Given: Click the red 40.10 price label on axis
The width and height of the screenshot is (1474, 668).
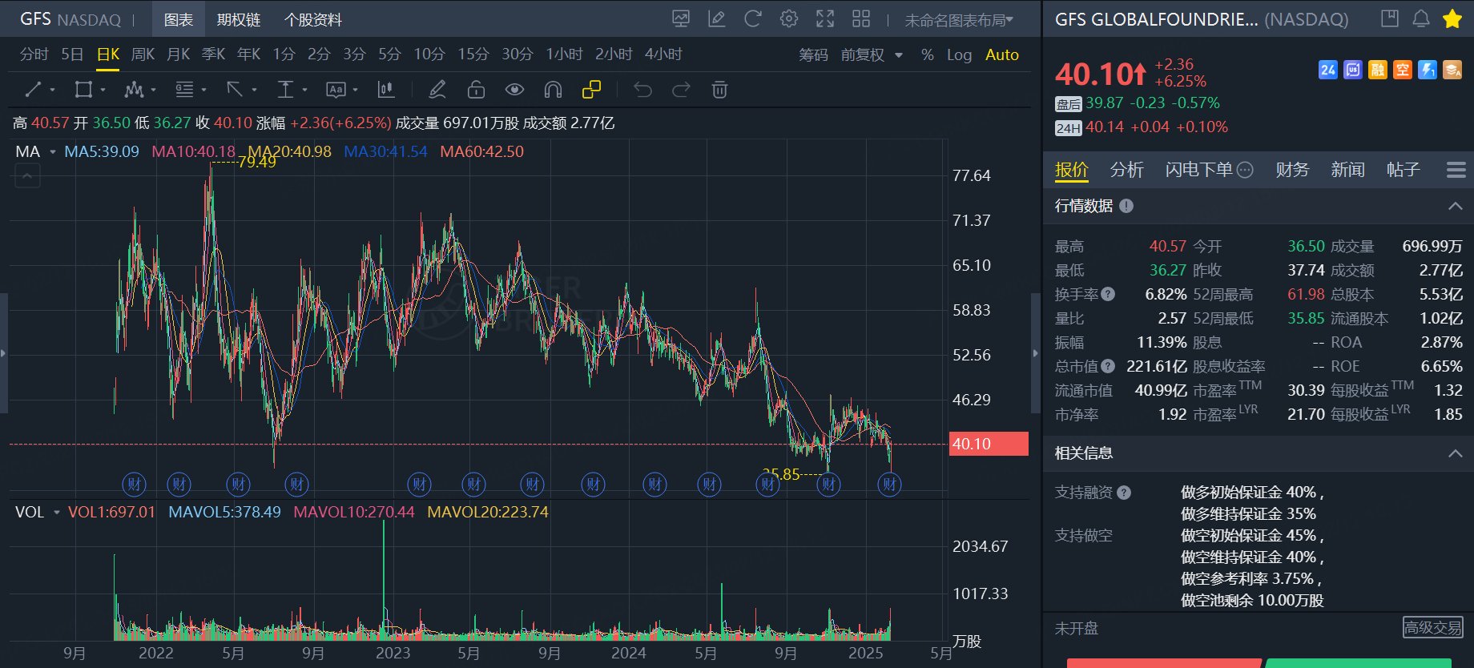Looking at the screenshot, I should point(989,444).
